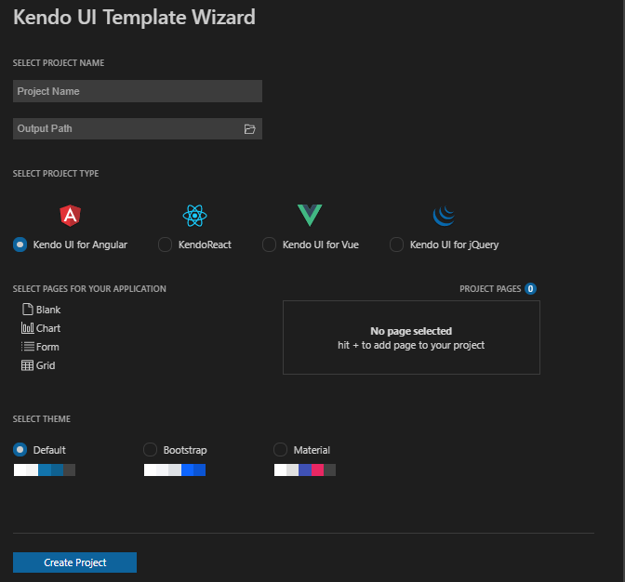
Task: Click the Project Pages count badge
Action: coord(530,288)
